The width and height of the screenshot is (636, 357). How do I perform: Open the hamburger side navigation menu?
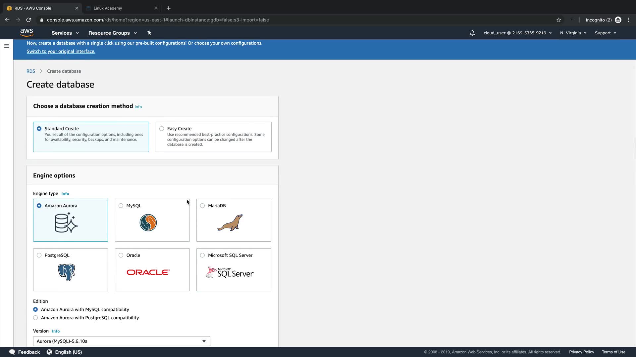click(x=7, y=46)
